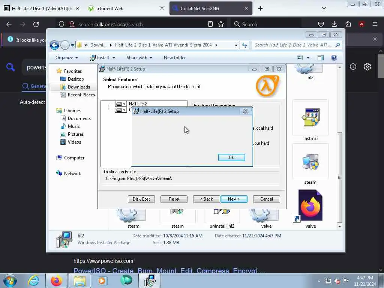Open Explorer recent locations dropdown
Screen dimensions: 384x288
coord(72,45)
